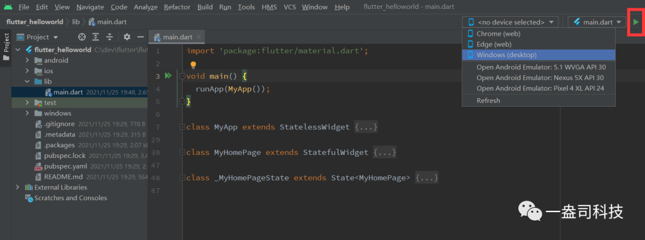645x240 pixels.
Task: Click the runApp(MyApp()); code line
Action: tap(233, 89)
